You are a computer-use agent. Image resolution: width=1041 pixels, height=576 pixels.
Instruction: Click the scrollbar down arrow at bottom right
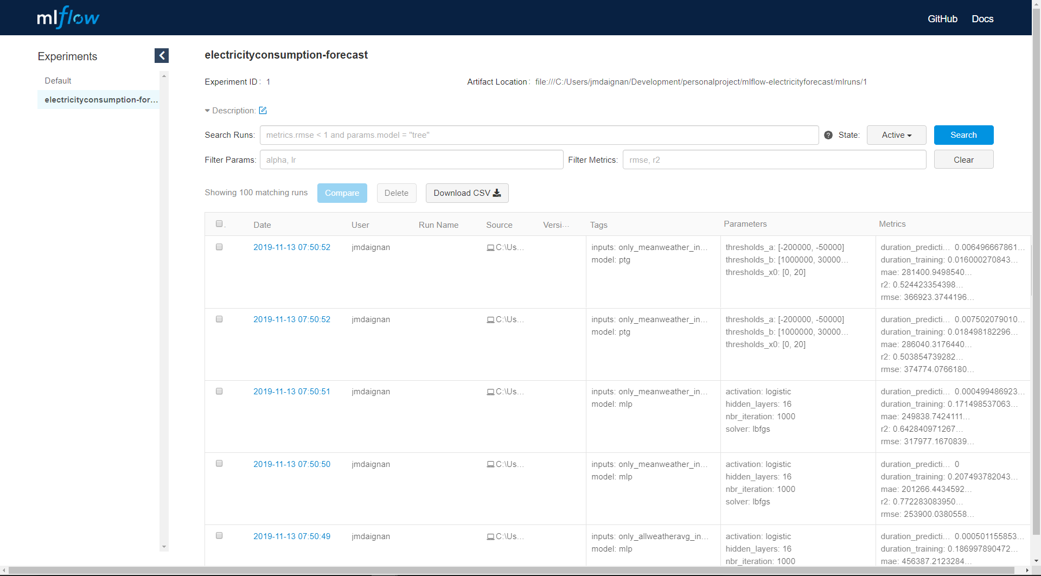1036,561
